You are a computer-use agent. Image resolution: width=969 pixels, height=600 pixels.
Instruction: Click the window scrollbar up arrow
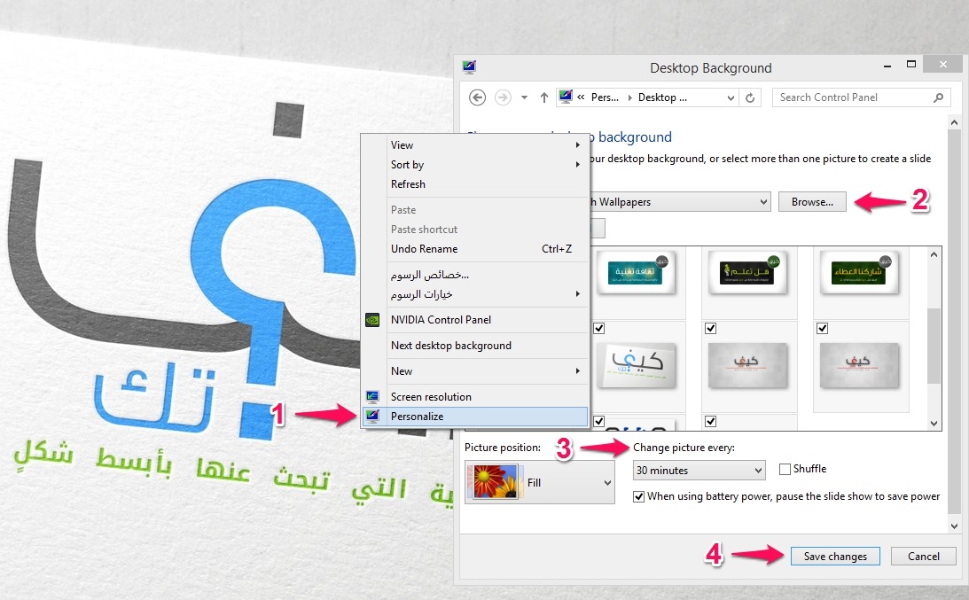click(954, 123)
